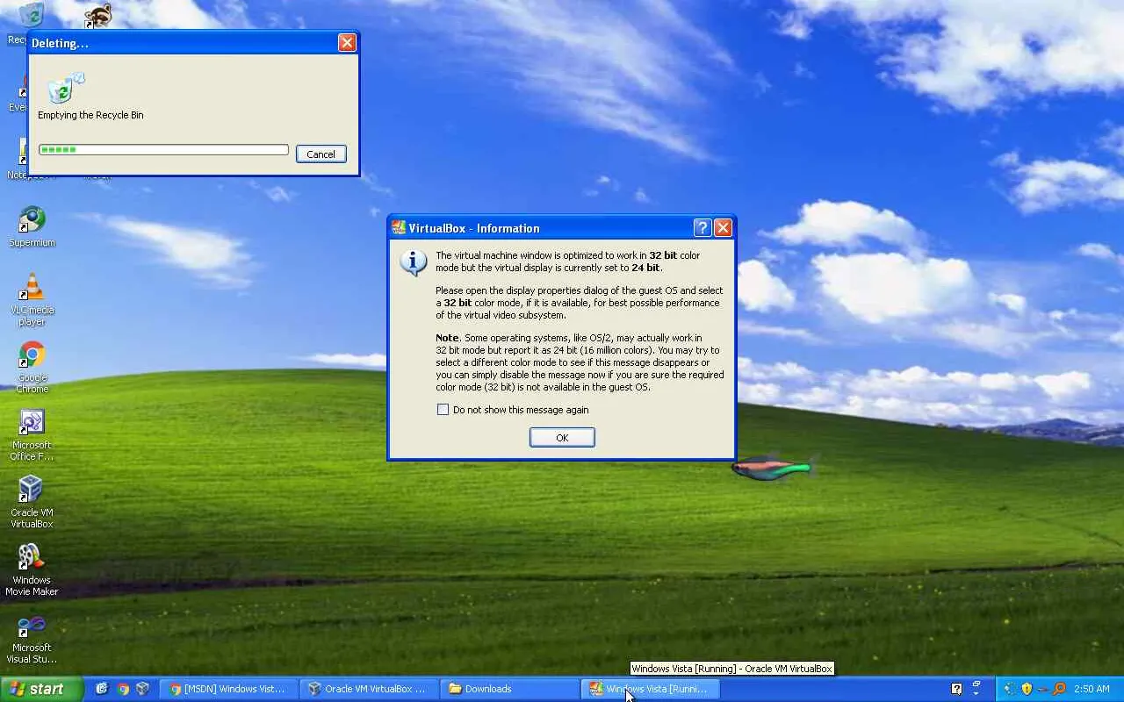
Task: Click the spinning dotted-circle tray icon
Action: coord(1009,689)
